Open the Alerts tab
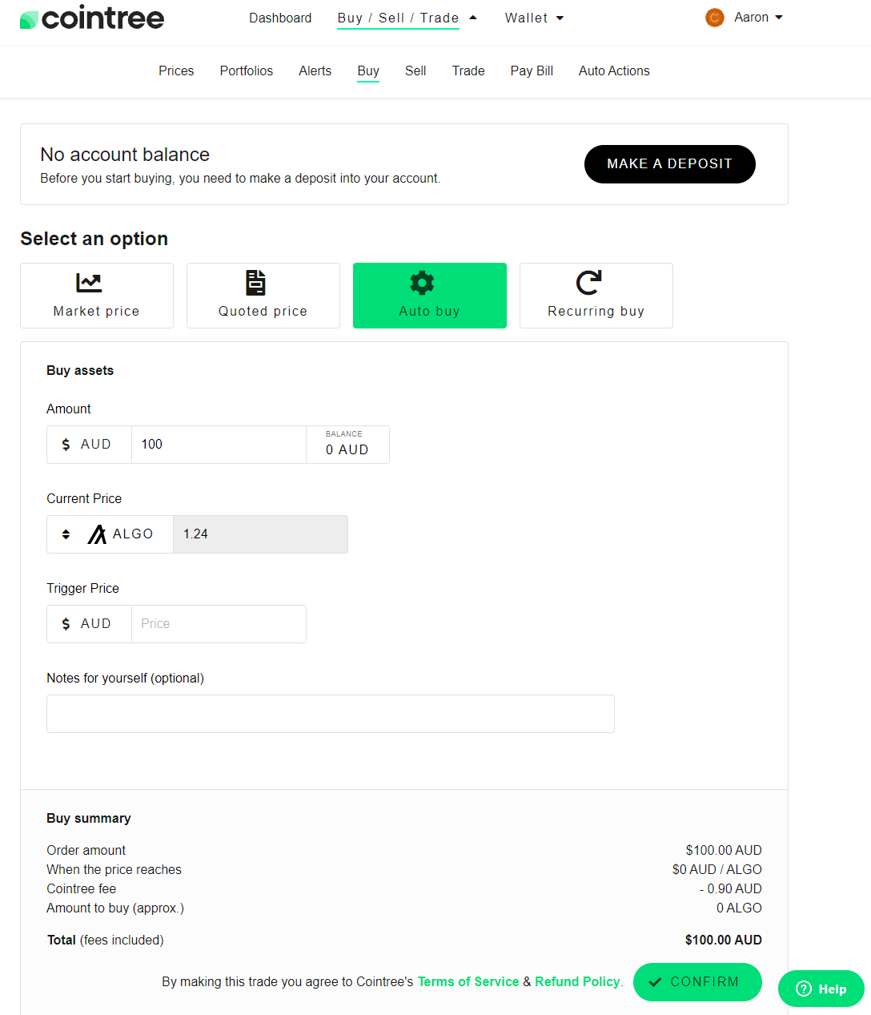The width and height of the screenshot is (871, 1015). point(315,70)
